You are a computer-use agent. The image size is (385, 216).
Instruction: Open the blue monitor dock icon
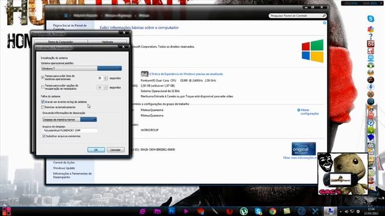371,58
